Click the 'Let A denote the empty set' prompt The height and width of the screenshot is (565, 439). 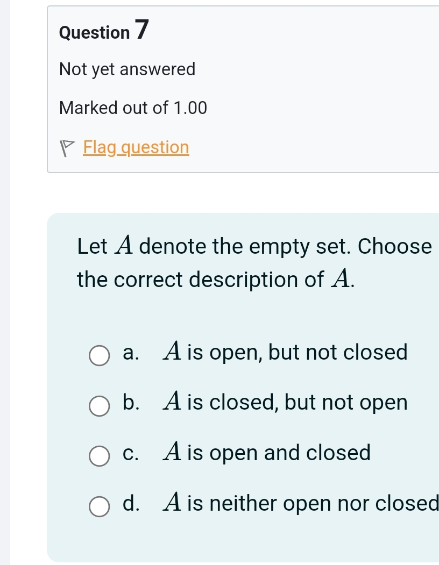(214, 246)
